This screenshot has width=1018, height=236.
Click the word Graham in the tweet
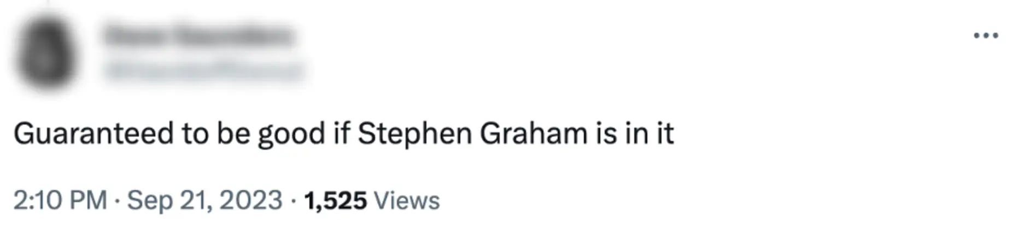pos(533,134)
